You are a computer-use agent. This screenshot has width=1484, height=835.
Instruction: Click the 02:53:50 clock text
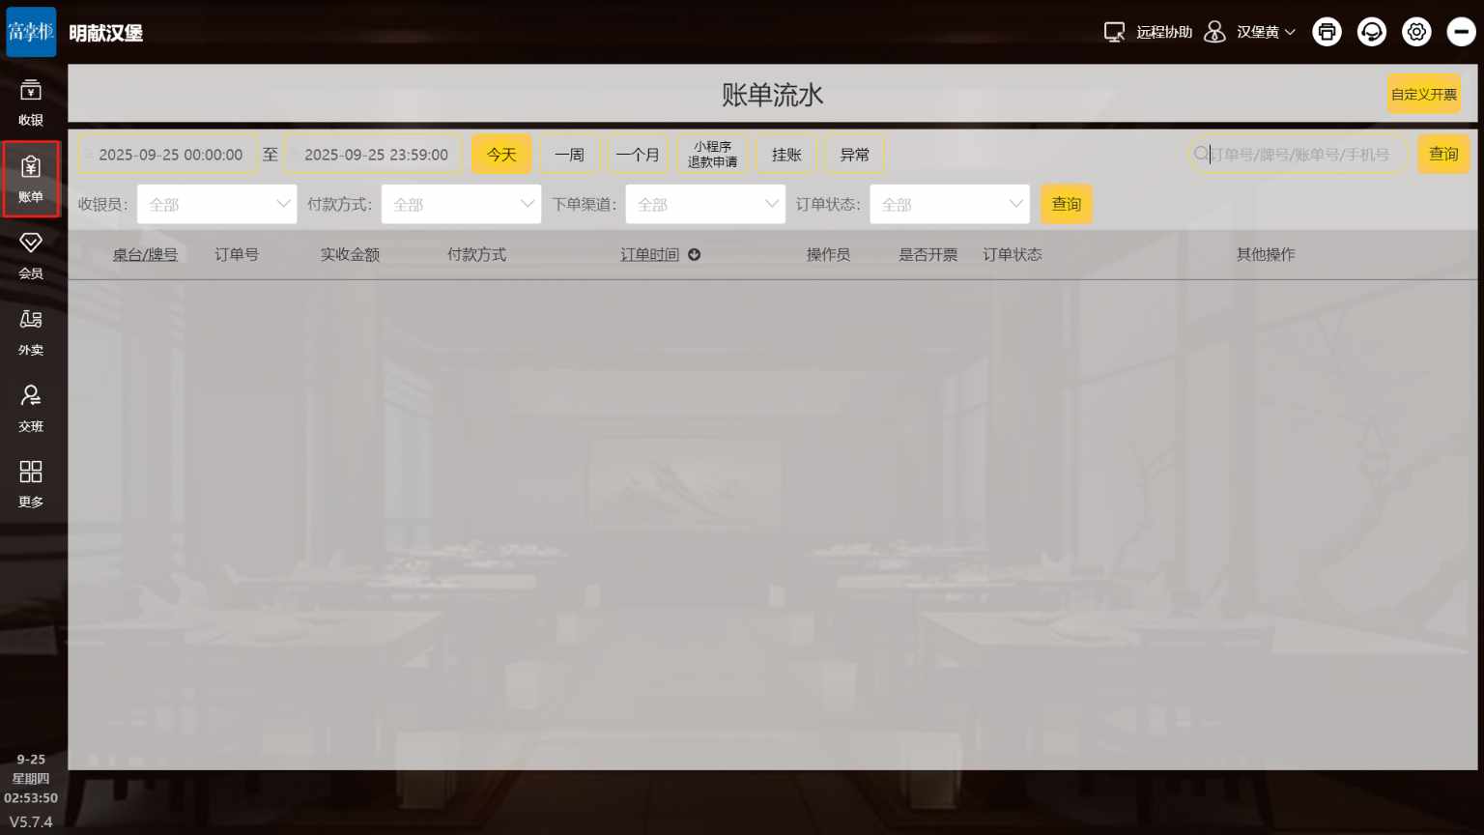[x=31, y=798]
